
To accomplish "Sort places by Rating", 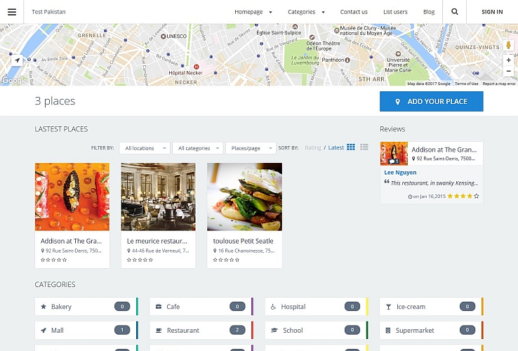I will (313, 148).
